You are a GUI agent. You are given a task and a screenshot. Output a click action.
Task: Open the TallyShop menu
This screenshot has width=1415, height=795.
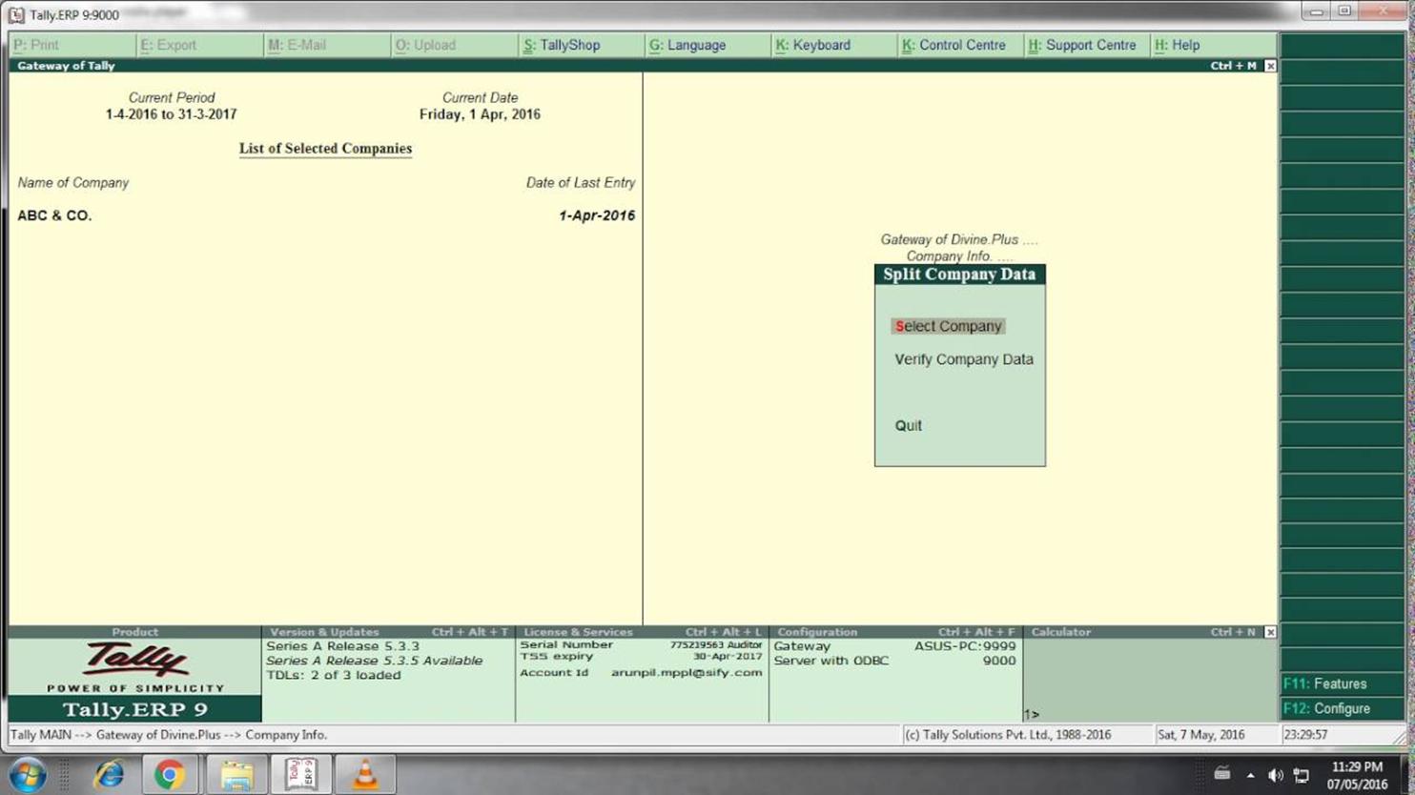[x=561, y=44]
